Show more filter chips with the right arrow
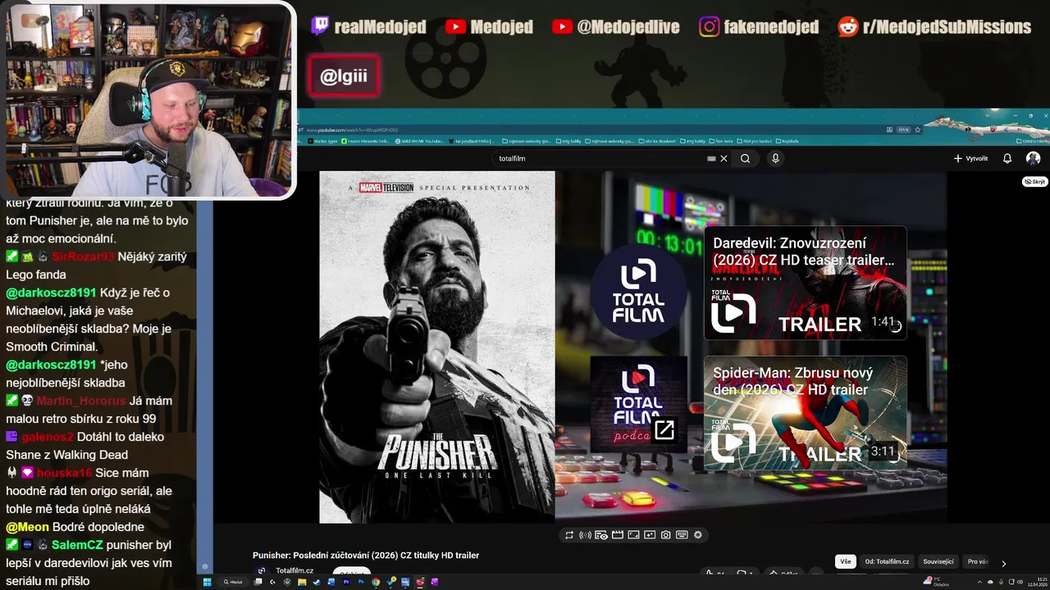The width and height of the screenshot is (1050, 590). click(1003, 563)
